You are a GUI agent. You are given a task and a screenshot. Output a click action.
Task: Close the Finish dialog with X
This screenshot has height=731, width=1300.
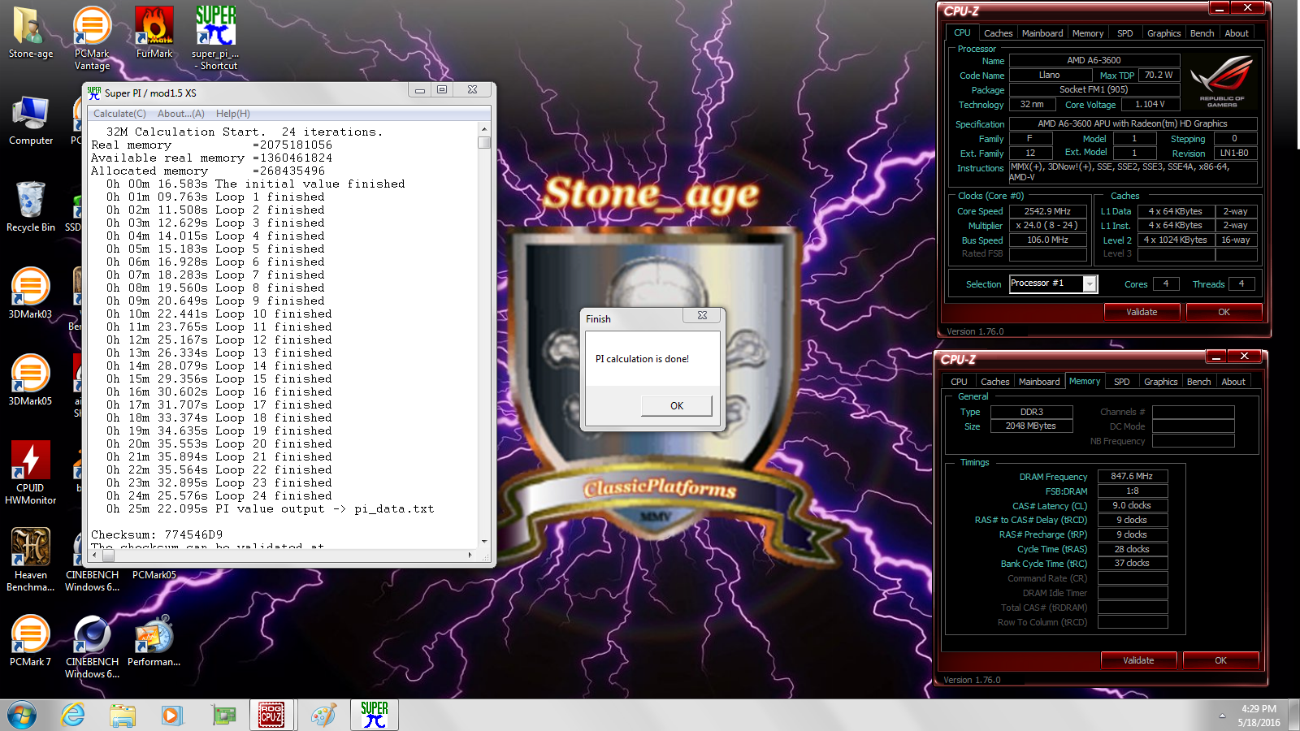[x=702, y=315]
